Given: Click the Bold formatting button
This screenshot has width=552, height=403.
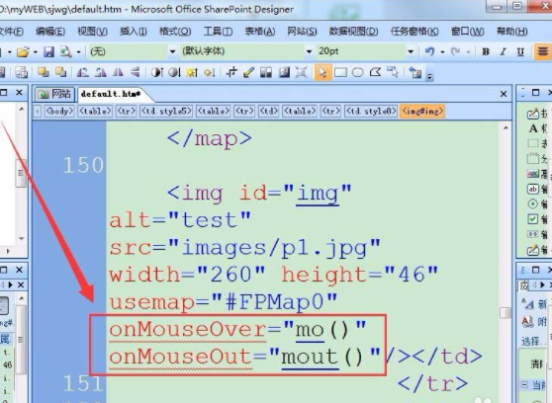Looking at the screenshot, I should 486,51.
